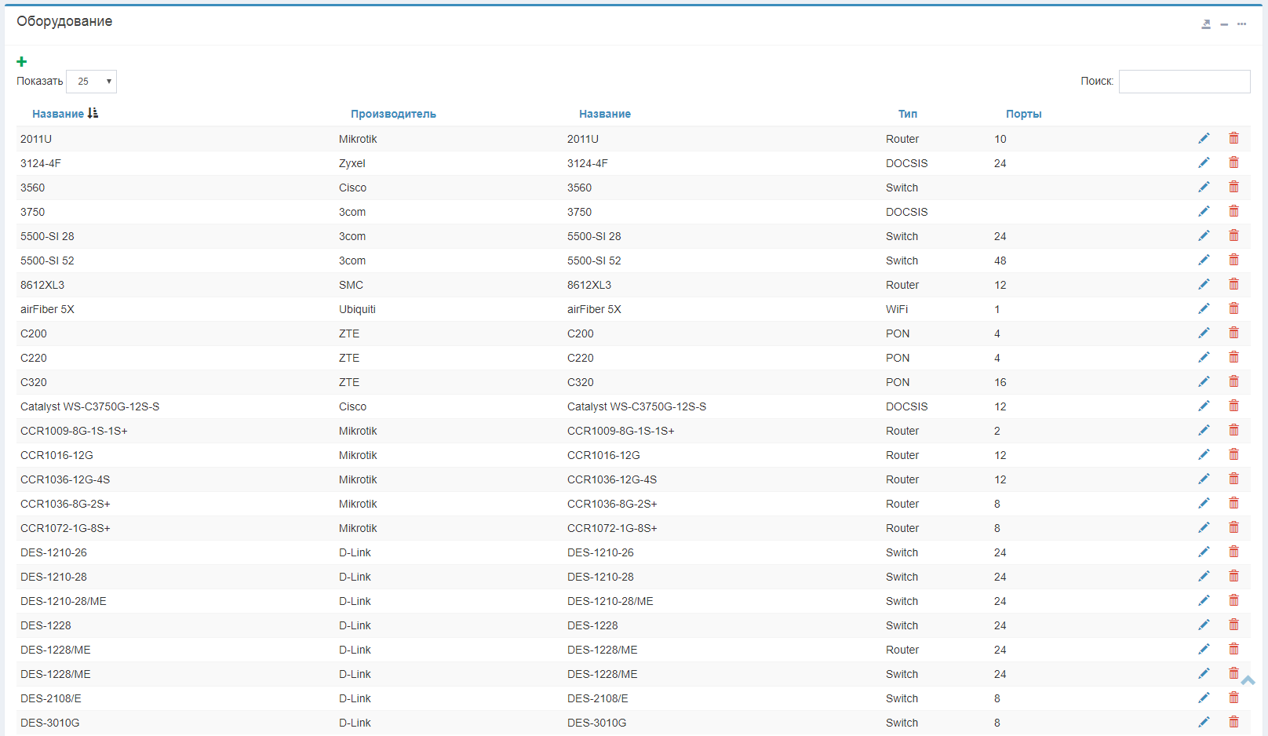The width and height of the screenshot is (1268, 736).
Task: Sort table by Порты column header
Action: 1023,114
